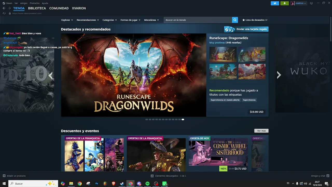
Task: Click the RuneScape: Dragonwilds title
Action: (229, 38)
